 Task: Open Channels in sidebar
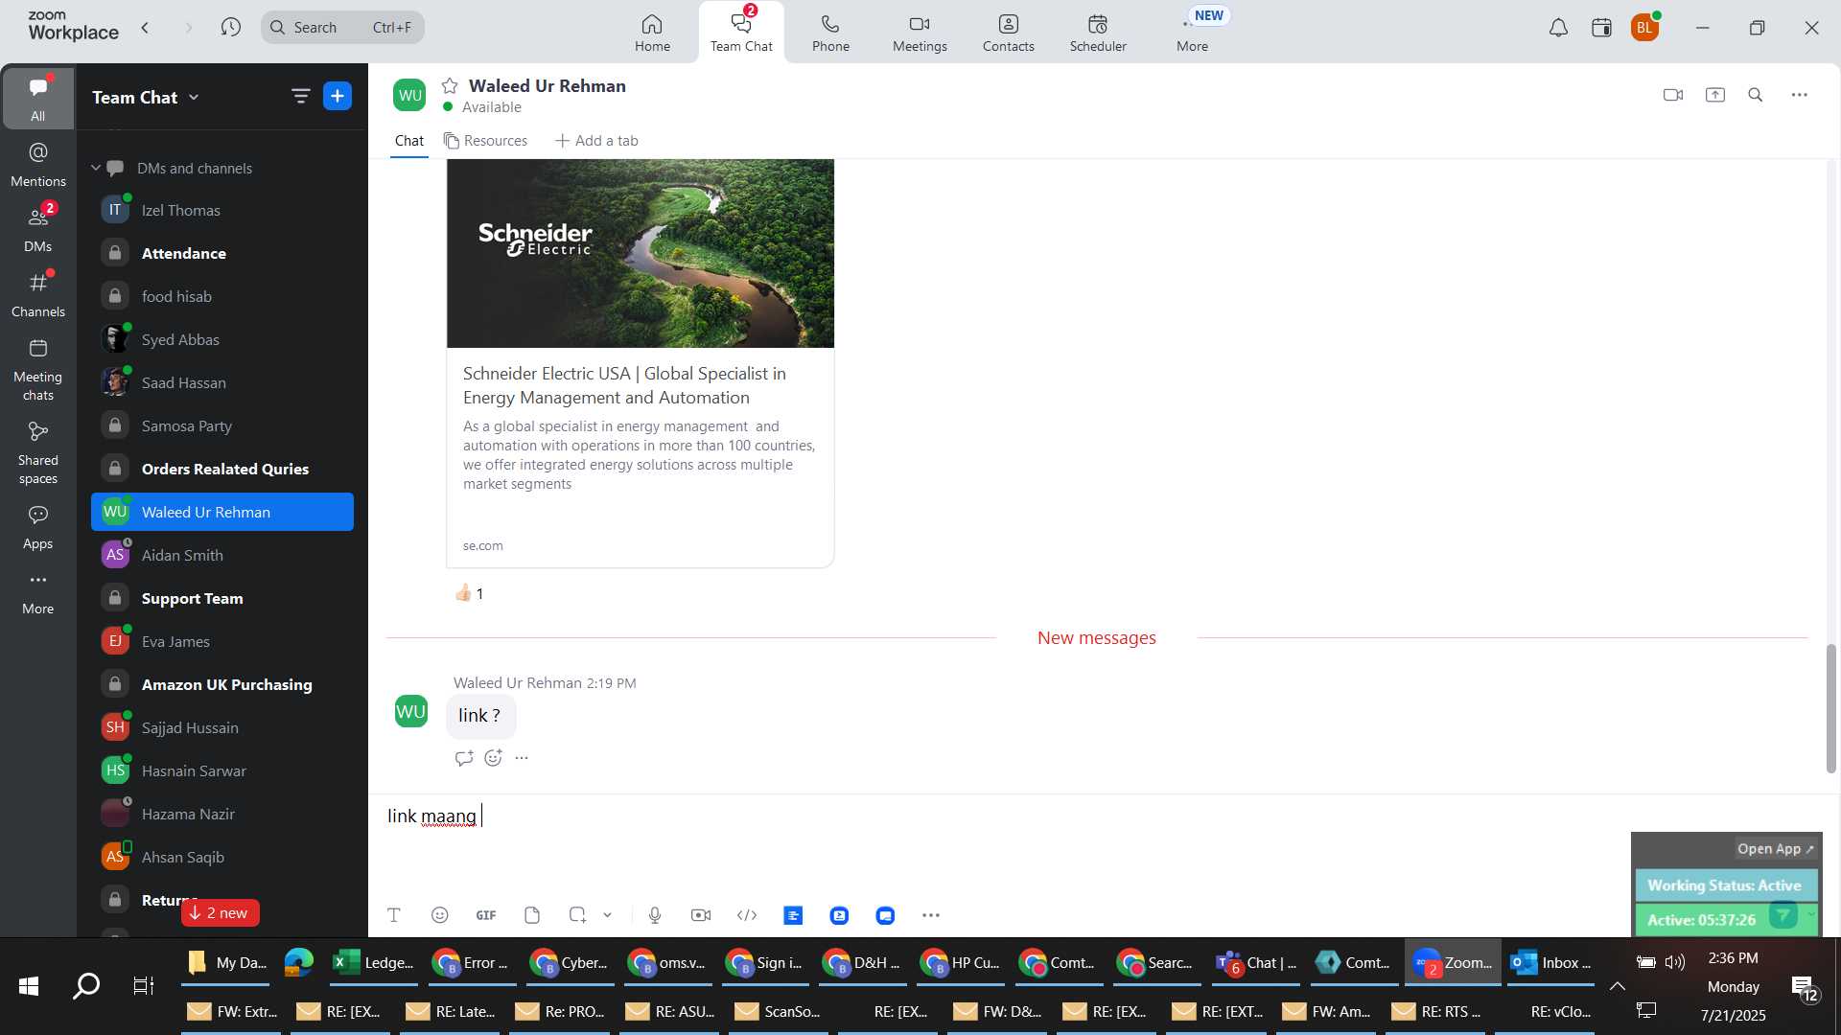point(37,294)
